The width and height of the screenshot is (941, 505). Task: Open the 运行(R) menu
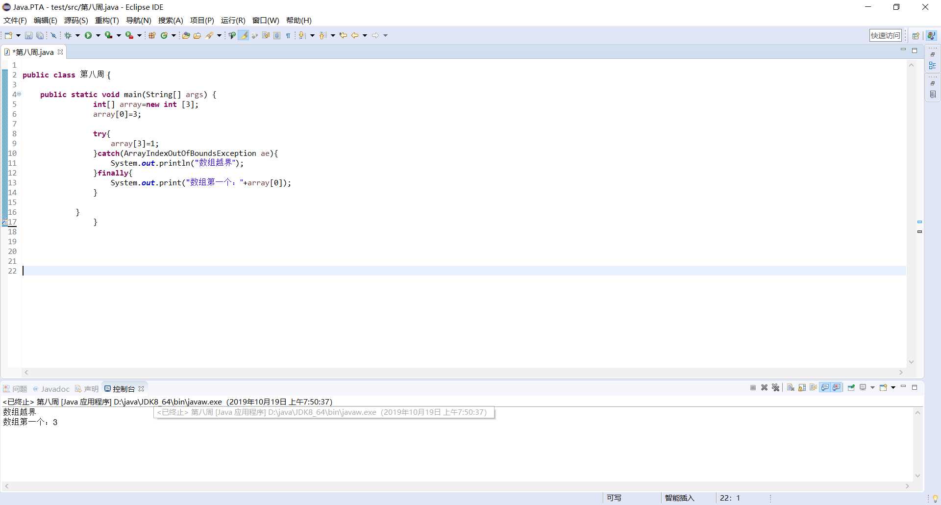click(x=233, y=21)
